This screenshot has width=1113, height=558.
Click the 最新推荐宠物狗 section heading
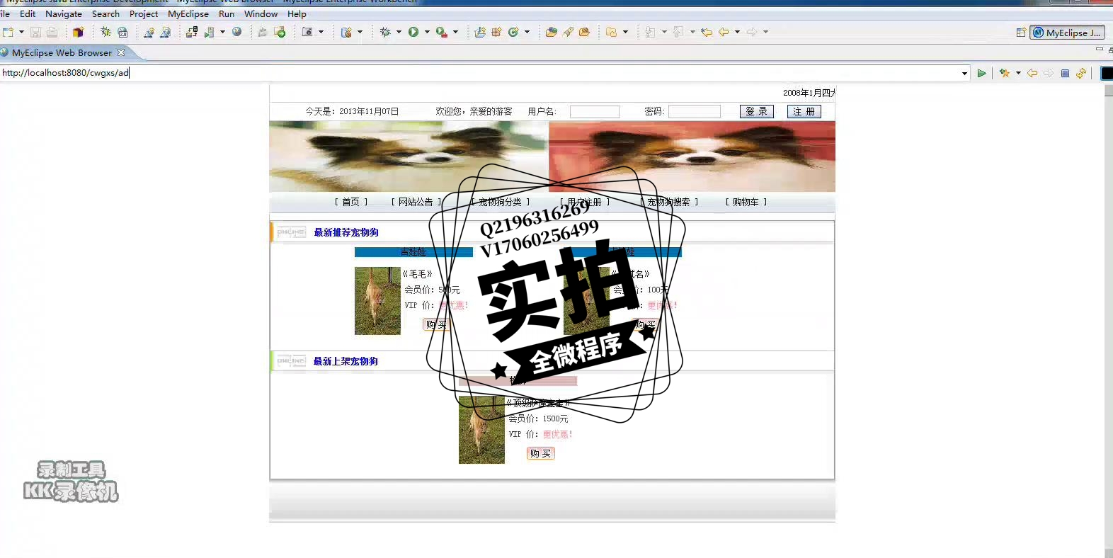(x=346, y=232)
